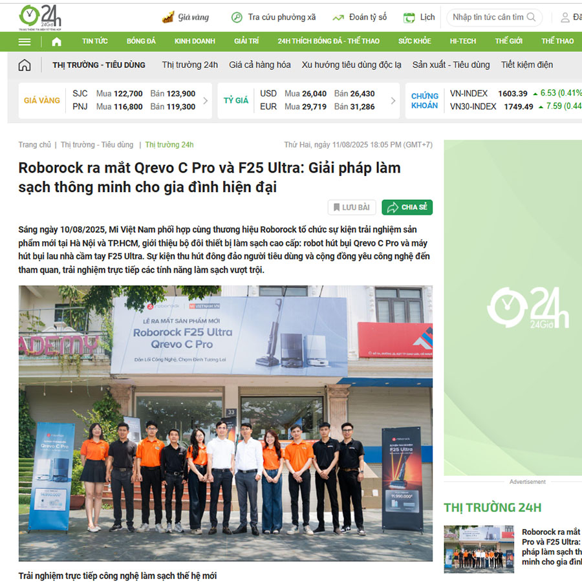
Task: Click Thị trường - Tiêu dùng breadcrumb
Action: [x=97, y=145]
